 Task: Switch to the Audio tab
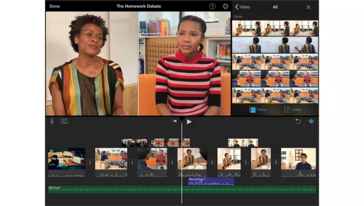click(x=292, y=110)
